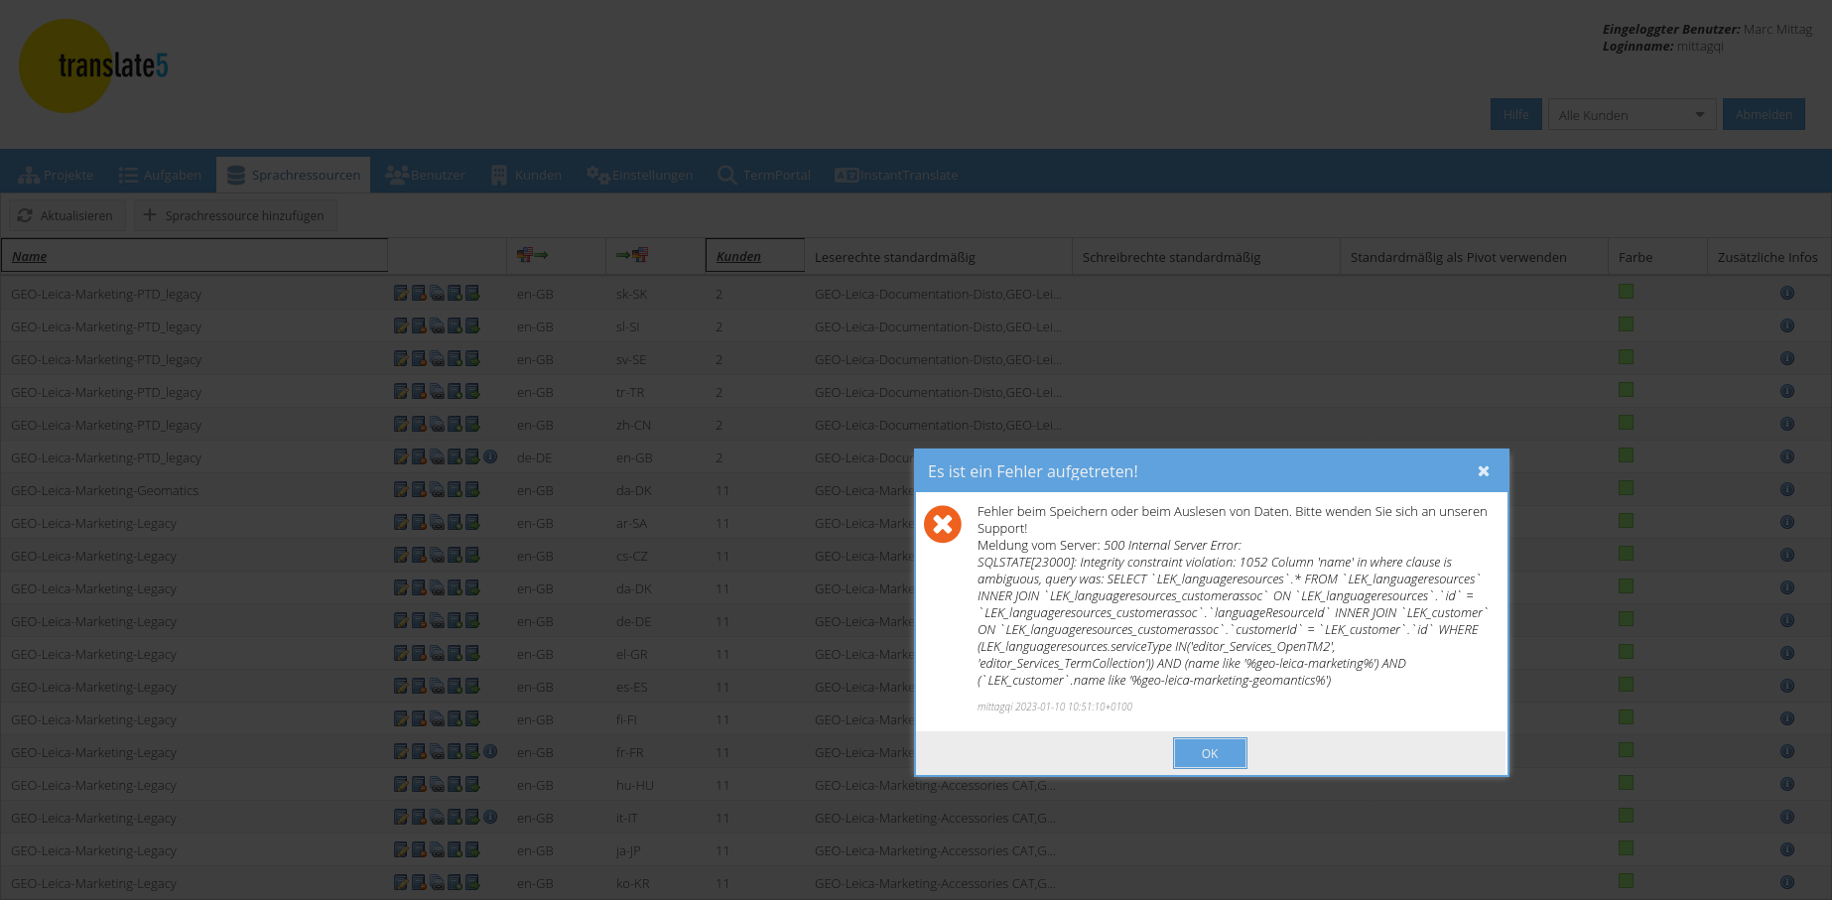Open additional info for the zh-CN row
Image resolution: width=1832 pixels, height=900 pixels.
pos(1786,424)
